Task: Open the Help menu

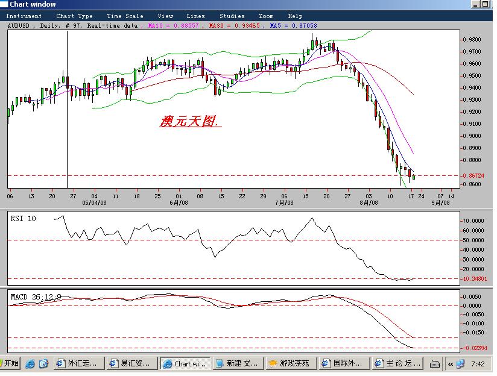Action: click(295, 16)
